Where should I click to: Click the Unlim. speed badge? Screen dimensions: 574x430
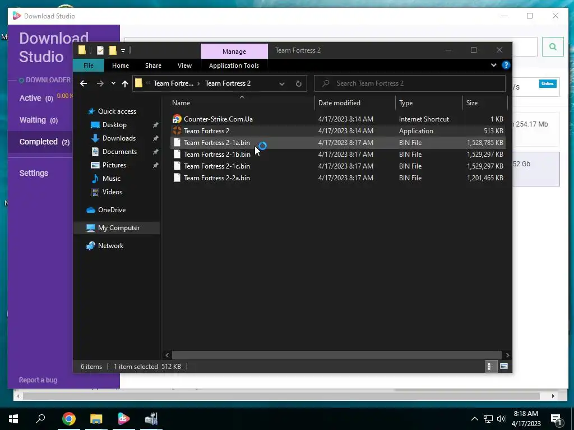click(x=548, y=84)
